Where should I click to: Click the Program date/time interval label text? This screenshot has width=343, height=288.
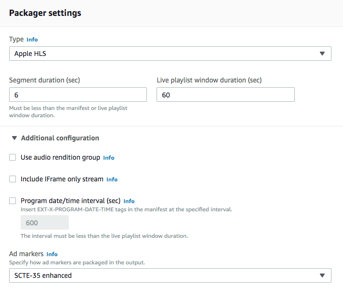pyautogui.click(x=70, y=201)
